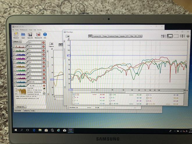Viewport: 192px width, 144px height.
Task: Check the 10: 4R trace checkbox
Action: [x=74, y=103]
